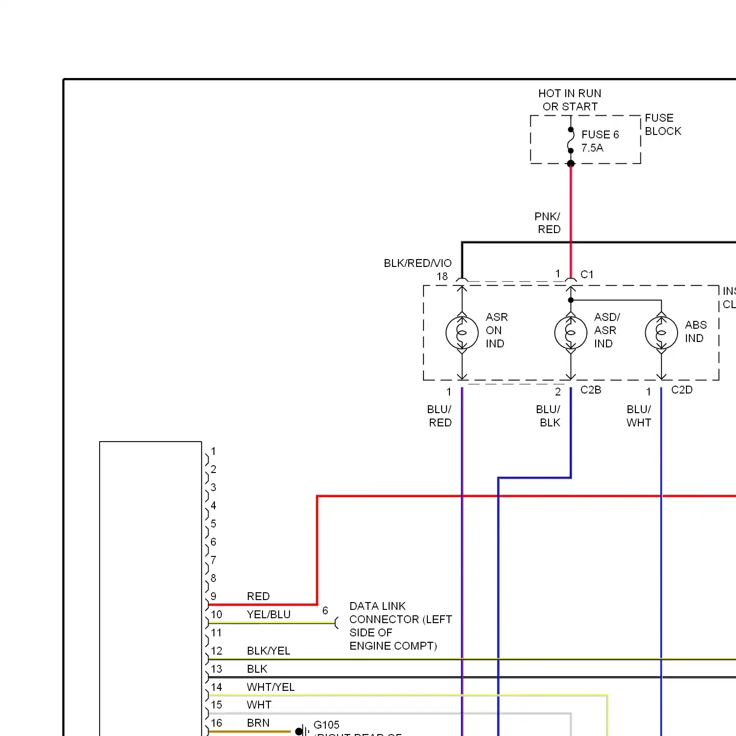Click the 'BRN' label at pin 16
The image size is (736, 736).
pos(258,723)
